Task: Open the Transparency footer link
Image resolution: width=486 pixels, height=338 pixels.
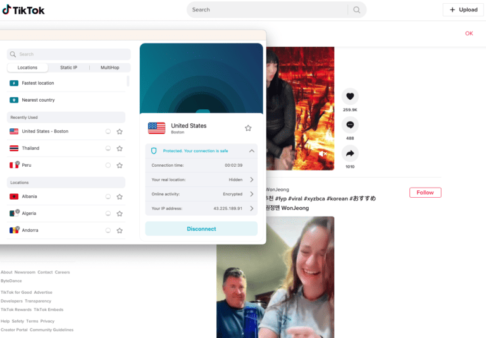Action: coord(38,301)
